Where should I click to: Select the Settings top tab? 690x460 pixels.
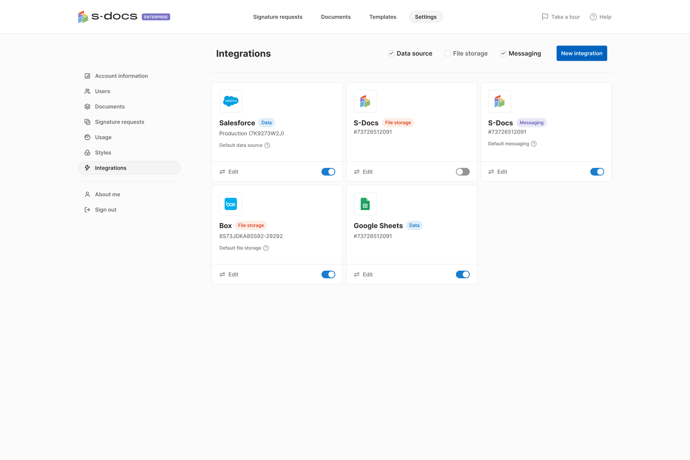pos(425,17)
